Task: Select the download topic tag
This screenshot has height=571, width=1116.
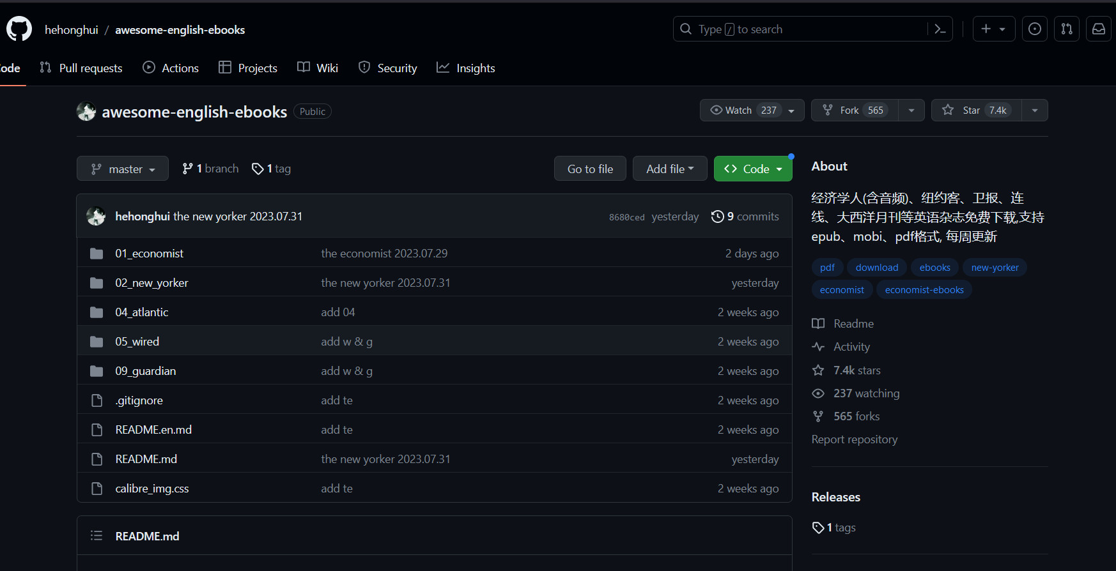Action: (x=877, y=268)
